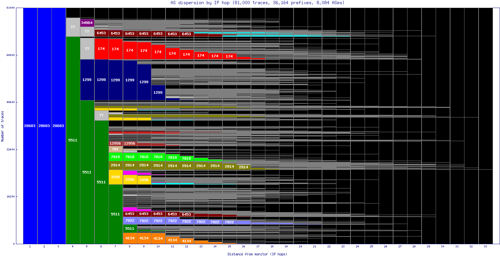Select blue AS 28683 block at hop 1

[x=30, y=126]
